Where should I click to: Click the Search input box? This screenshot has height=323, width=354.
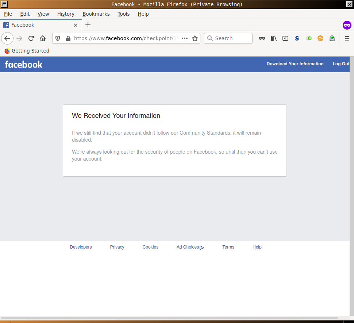coord(228,38)
